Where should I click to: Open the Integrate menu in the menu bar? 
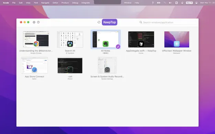pyautogui.click(x=86, y=3)
